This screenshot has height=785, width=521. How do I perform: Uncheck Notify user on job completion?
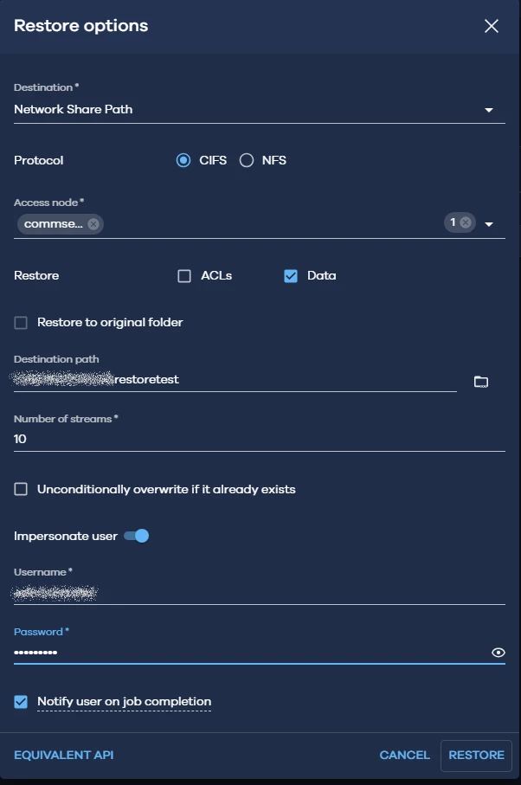[x=19, y=702]
